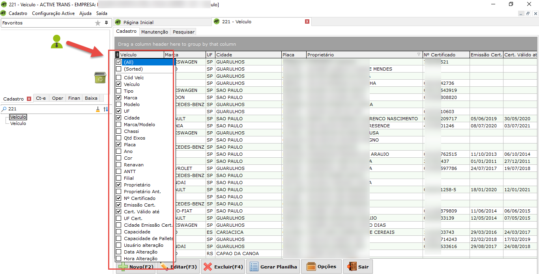This screenshot has height=274, width=539.
Task: Open the Cadastro menu in the menu bar
Action: 18,13
